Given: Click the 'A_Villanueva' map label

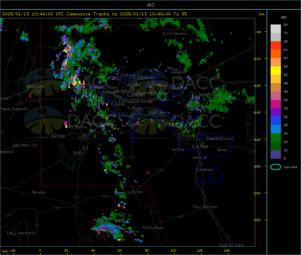Looking at the screenshot, I should pos(175,34).
